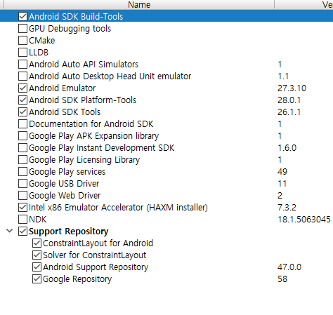The height and width of the screenshot is (315, 333).
Task: Check Android Auto Desktop Head Unit emulator box
Action: pyautogui.click(x=22, y=76)
